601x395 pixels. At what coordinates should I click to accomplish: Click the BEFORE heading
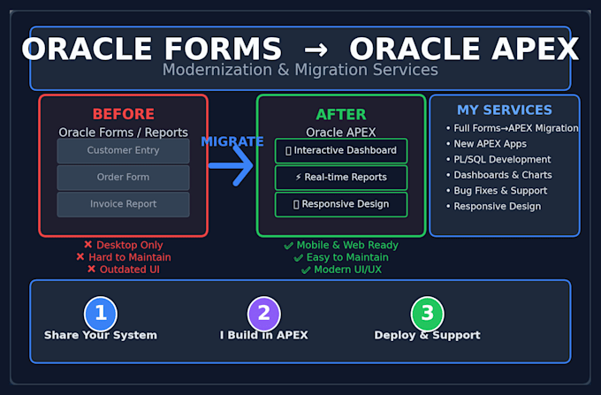(x=124, y=114)
